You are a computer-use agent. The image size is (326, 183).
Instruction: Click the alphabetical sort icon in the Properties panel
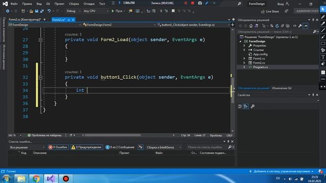coord(246,106)
